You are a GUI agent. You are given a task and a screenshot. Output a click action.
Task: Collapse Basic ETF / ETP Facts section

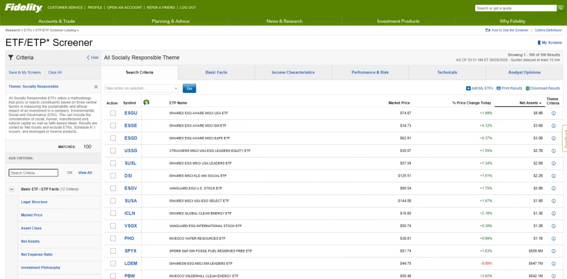coord(11,189)
